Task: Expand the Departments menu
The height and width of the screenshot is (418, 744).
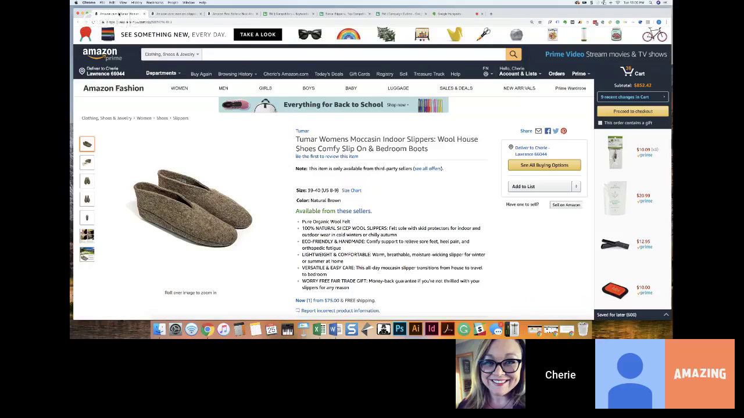Action: (163, 73)
